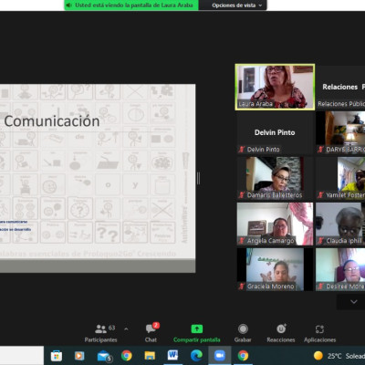Open Microsoft Word from the taskbar
Viewport: 365px width, 365px height.
point(172,355)
